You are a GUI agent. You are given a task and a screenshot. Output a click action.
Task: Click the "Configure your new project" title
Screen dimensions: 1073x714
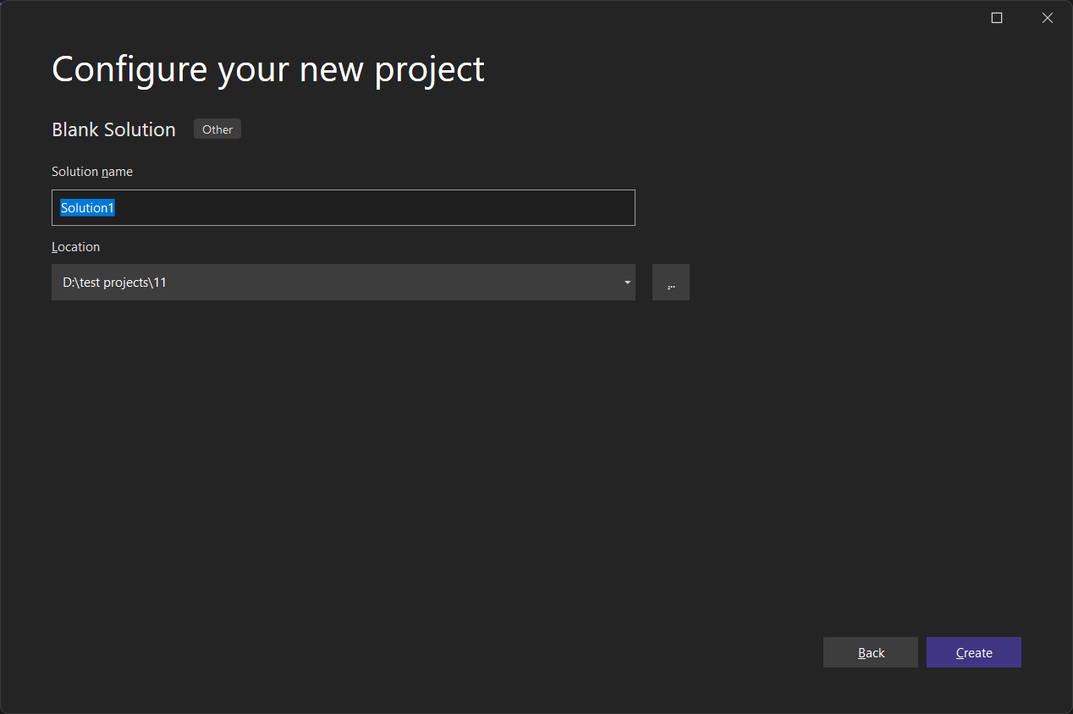click(x=267, y=69)
